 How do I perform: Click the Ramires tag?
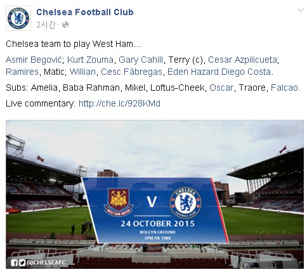(x=22, y=72)
